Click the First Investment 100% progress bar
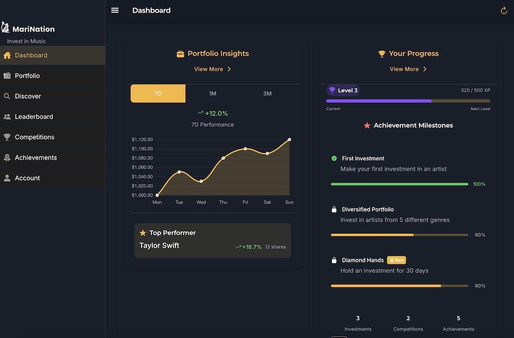This screenshot has height=338, width=514. pos(400,184)
